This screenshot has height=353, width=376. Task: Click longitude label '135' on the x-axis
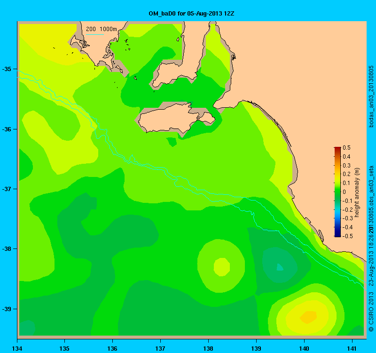pos(64,348)
